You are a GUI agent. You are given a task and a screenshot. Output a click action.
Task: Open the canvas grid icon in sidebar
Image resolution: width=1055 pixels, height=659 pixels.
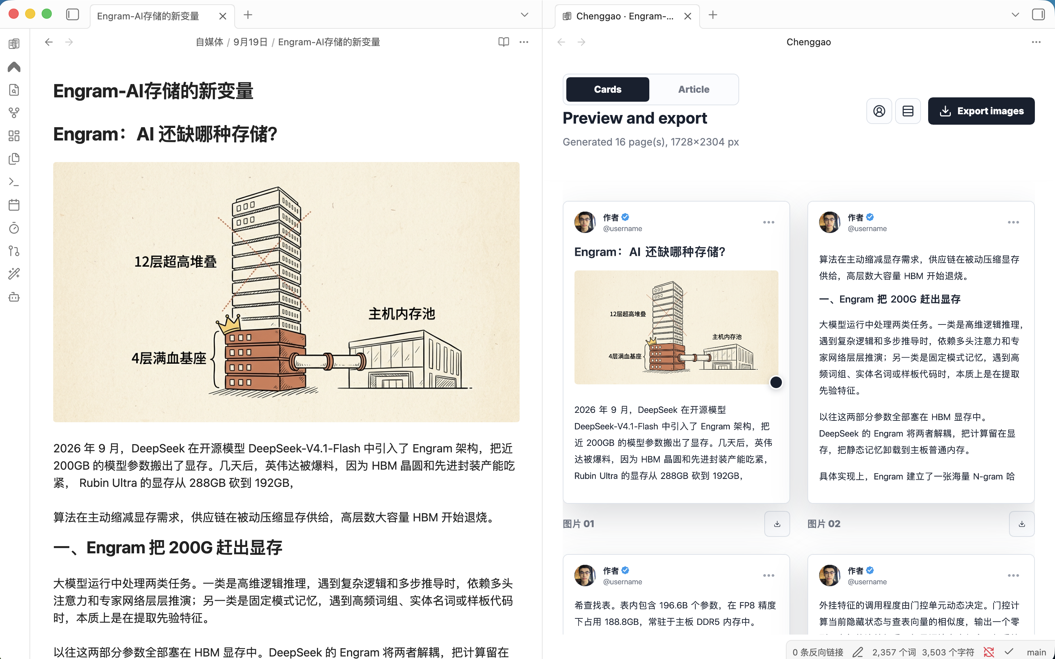tap(14, 136)
